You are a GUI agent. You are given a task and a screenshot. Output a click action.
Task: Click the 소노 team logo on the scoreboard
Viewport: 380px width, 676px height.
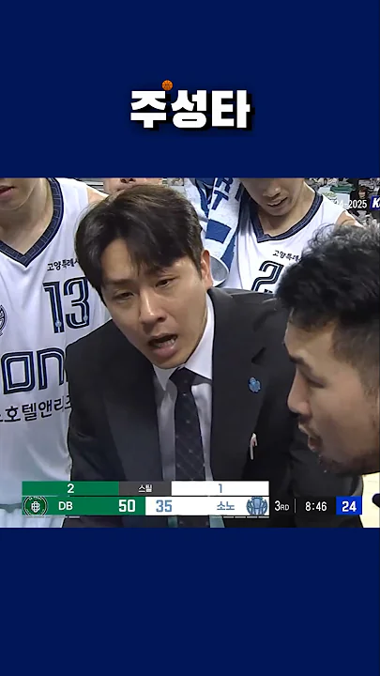pos(257,506)
